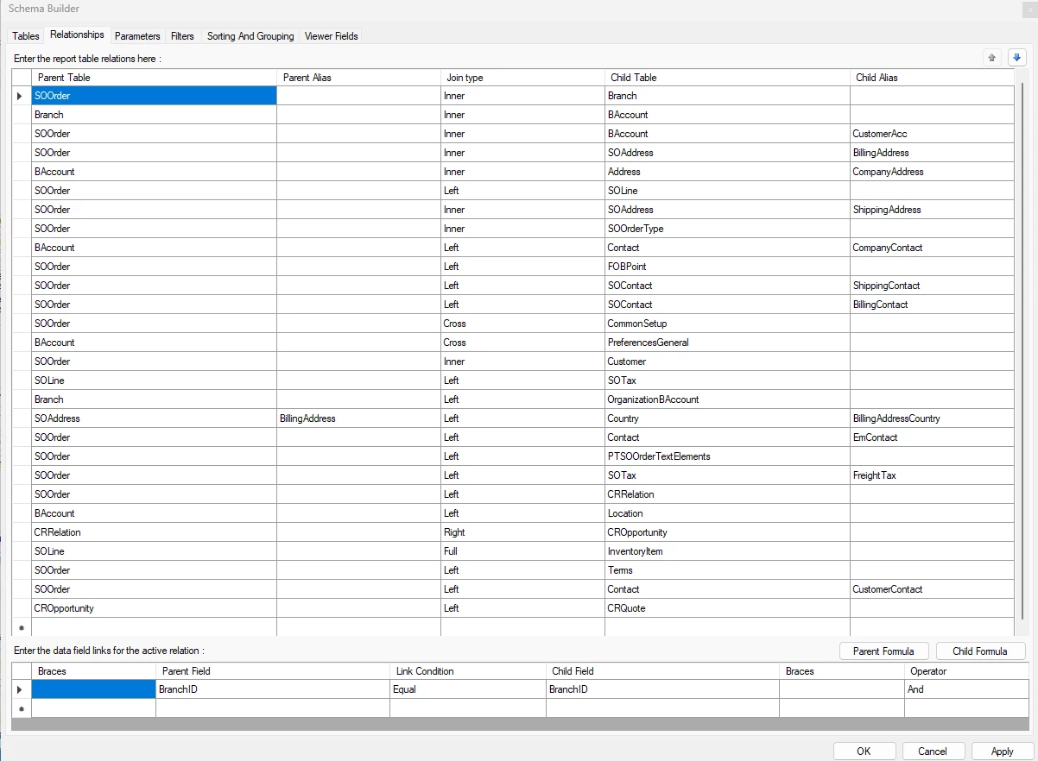Confirm with the OK button
Viewport: 1038px width, 761px height.
(864, 752)
